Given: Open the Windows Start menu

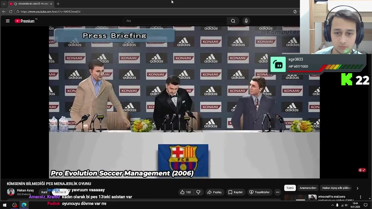Looking at the screenshot, I should pos(5,205).
